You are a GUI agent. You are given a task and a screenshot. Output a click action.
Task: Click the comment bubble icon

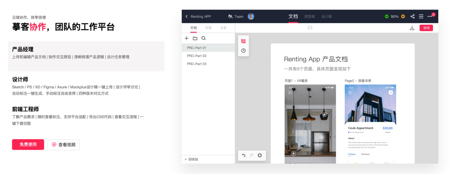point(310,28)
